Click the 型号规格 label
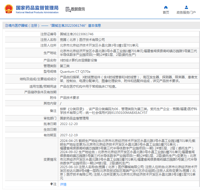 point(50,72)
